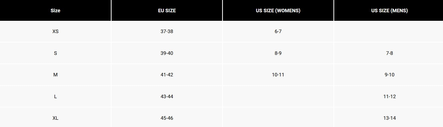
Task: Select the M size cell
Action: [55, 75]
